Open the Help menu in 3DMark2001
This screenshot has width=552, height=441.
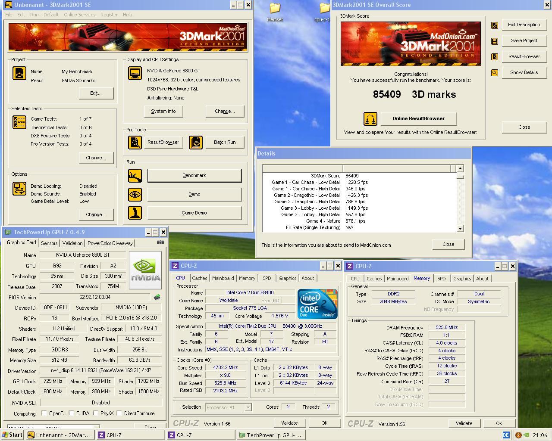coord(127,15)
